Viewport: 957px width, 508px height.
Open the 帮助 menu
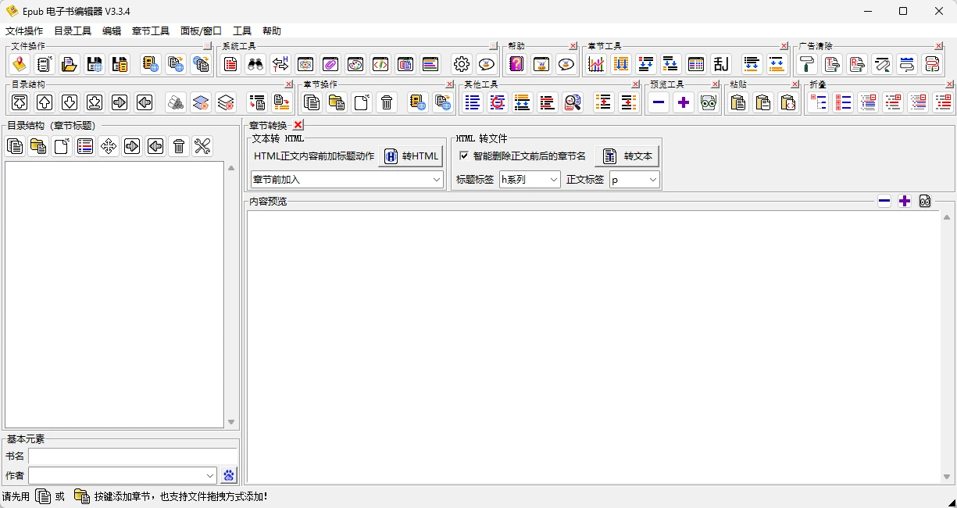(272, 31)
